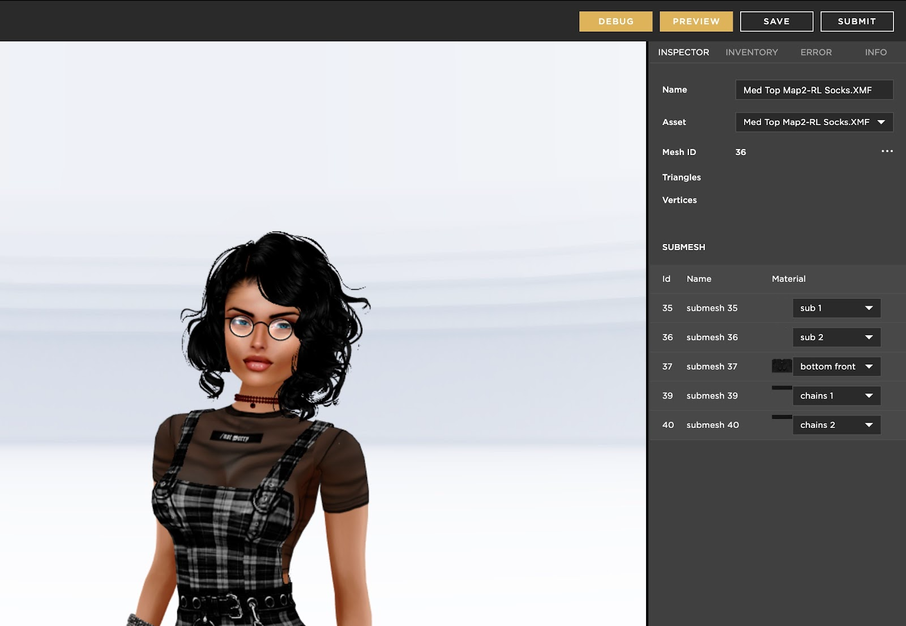This screenshot has height=626, width=906.
Task: Submit the mesh for upload
Action: [x=856, y=22]
